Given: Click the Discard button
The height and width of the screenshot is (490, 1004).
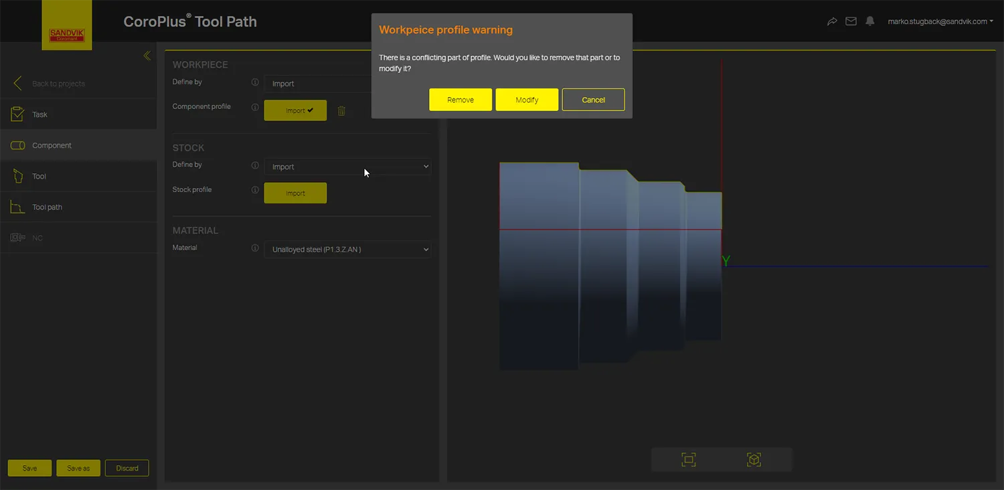Looking at the screenshot, I should [127, 468].
